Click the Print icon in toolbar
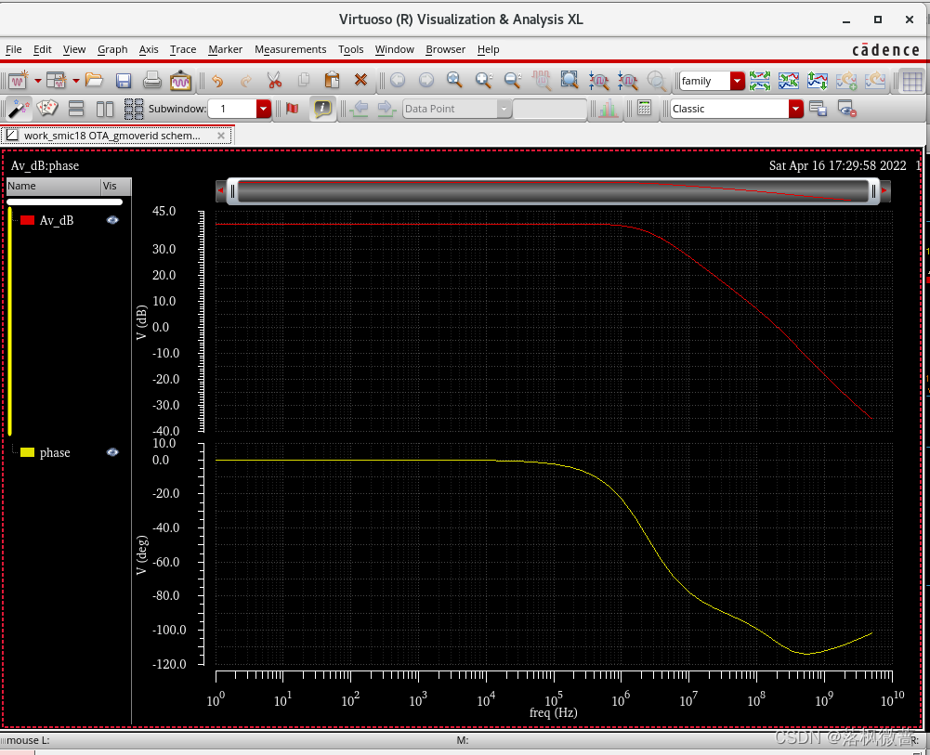This screenshot has width=930, height=755. coord(152,81)
